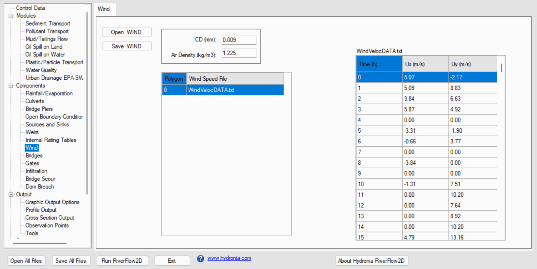The height and width of the screenshot is (269, 537).
Task: Open About Hydronia RiverFlow2D dialog
Action: [x=371, y=261]
